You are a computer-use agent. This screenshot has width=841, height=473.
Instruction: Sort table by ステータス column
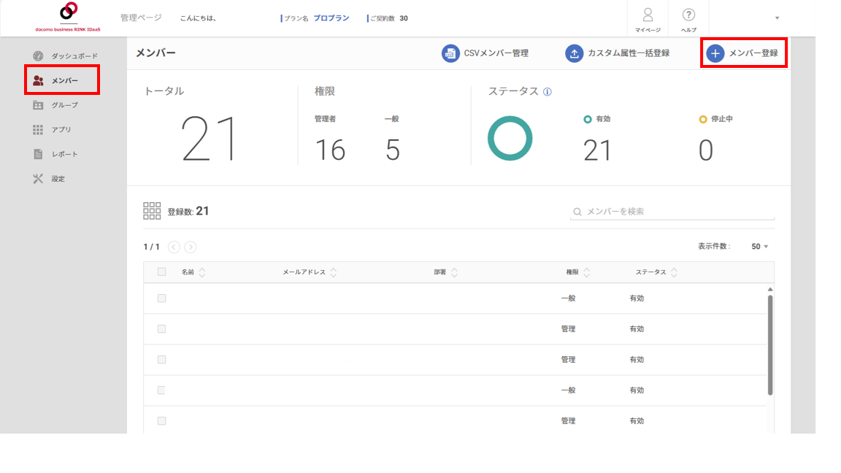[675, 272]
